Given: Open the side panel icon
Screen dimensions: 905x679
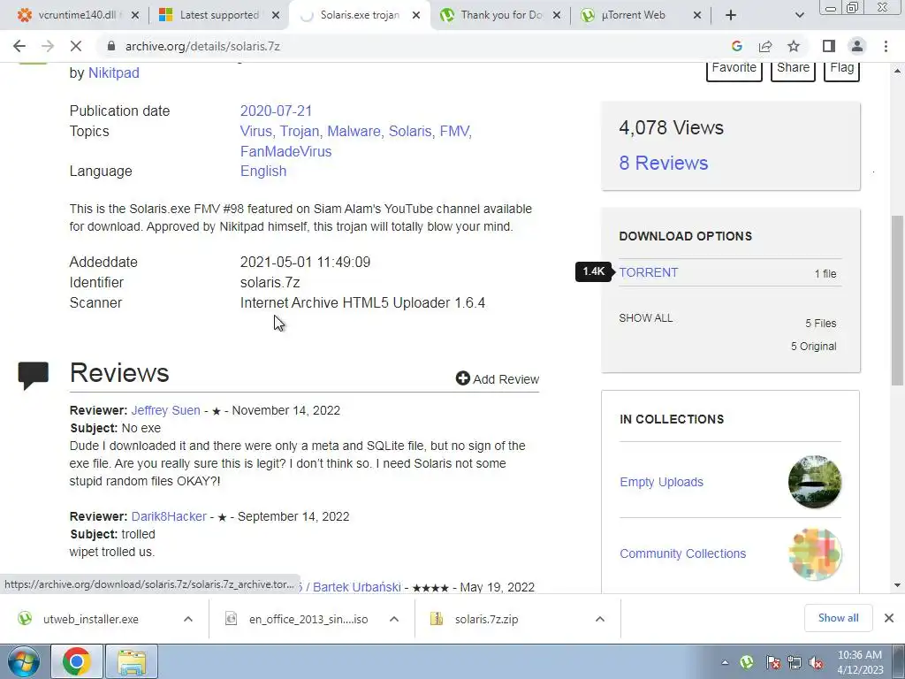Looking at the screenshot, I should click(829, 46).
